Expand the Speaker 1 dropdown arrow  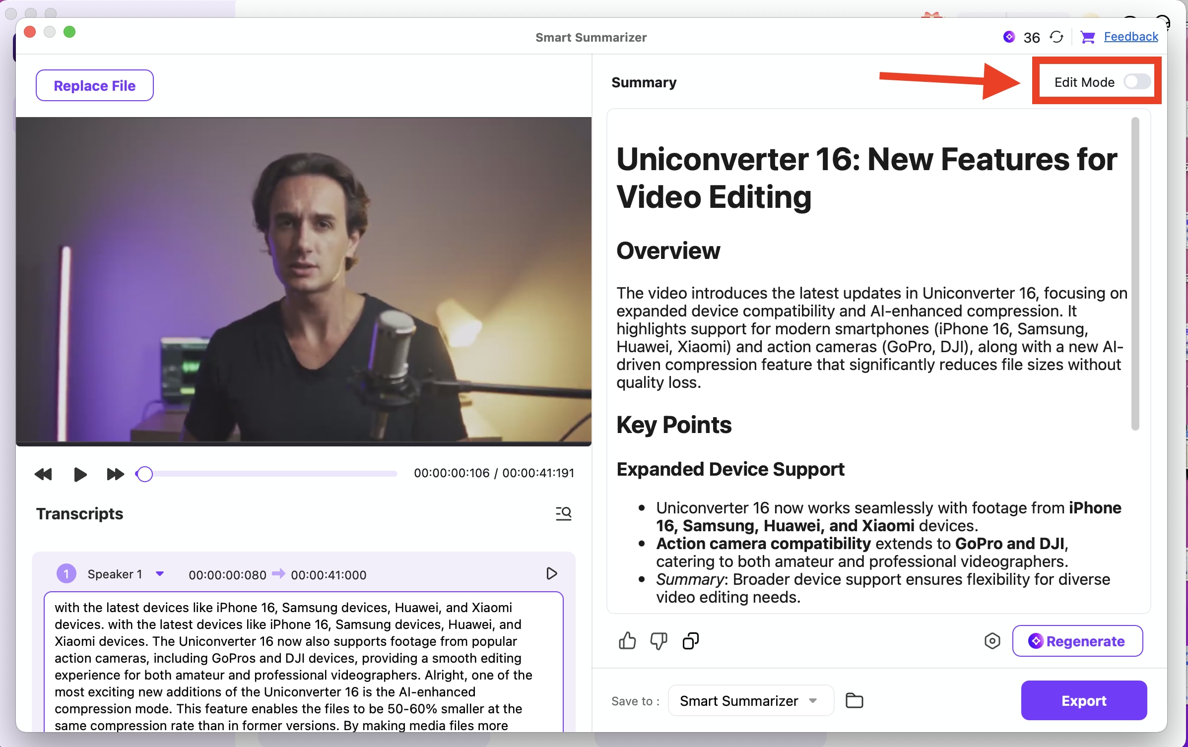pos(160,574)
